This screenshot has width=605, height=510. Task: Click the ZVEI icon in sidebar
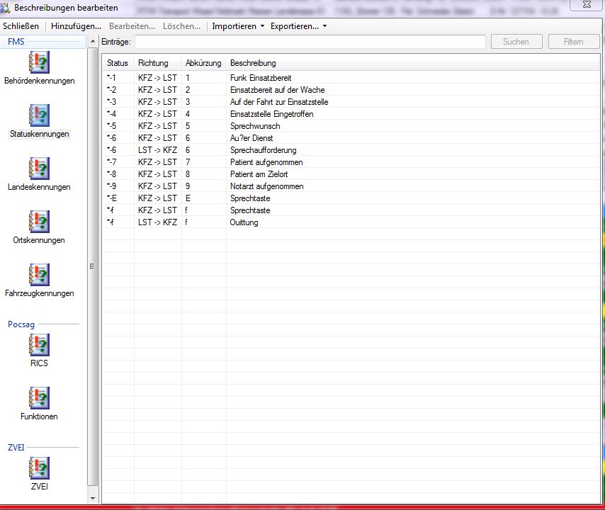(39, 468)
